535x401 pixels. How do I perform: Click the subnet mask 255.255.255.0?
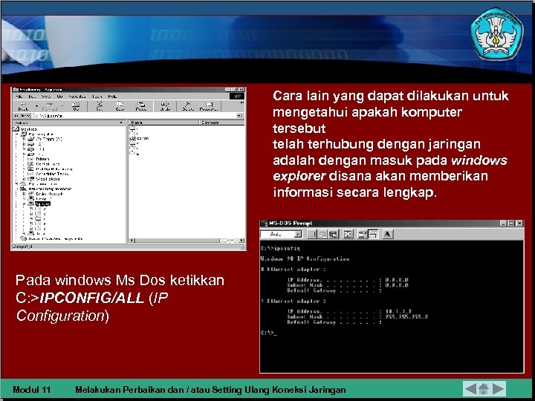coord(406,317)
